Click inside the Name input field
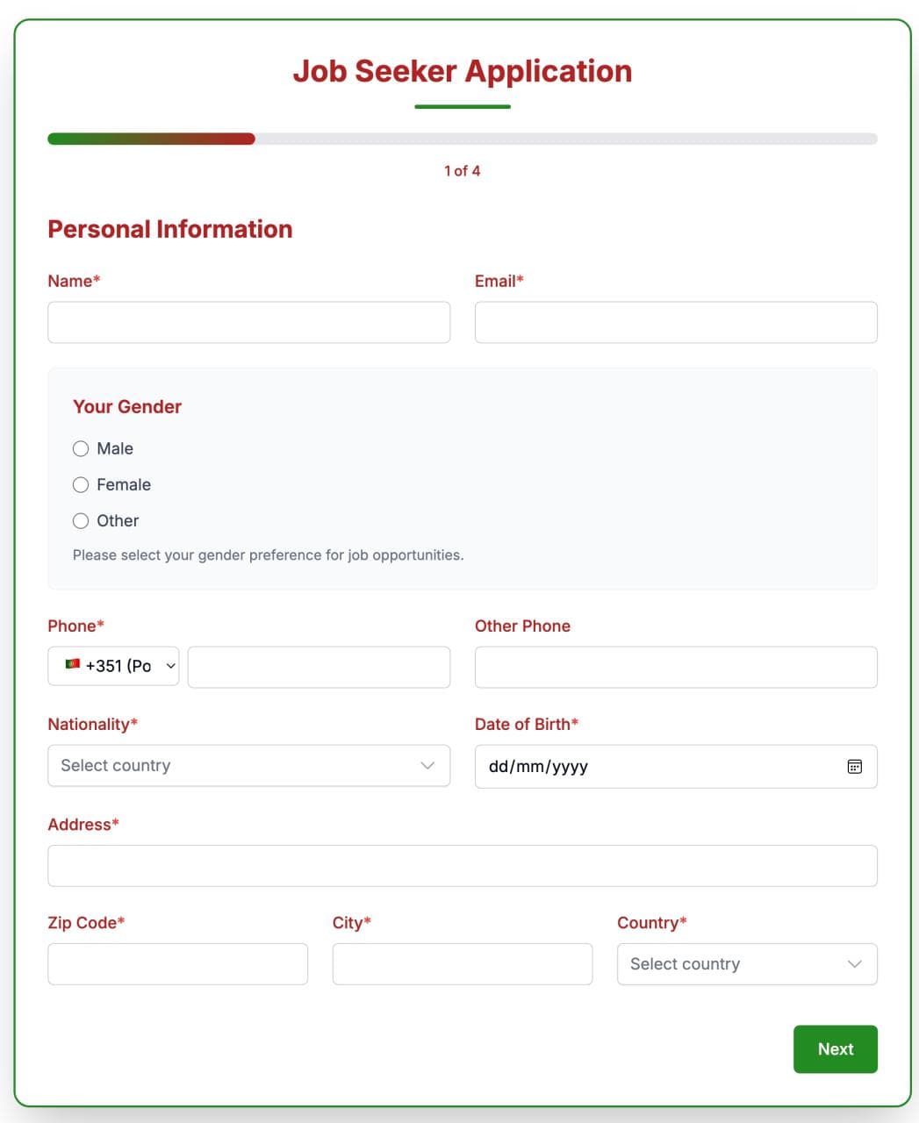The image size is (919, 1123). tap(248, 322)
